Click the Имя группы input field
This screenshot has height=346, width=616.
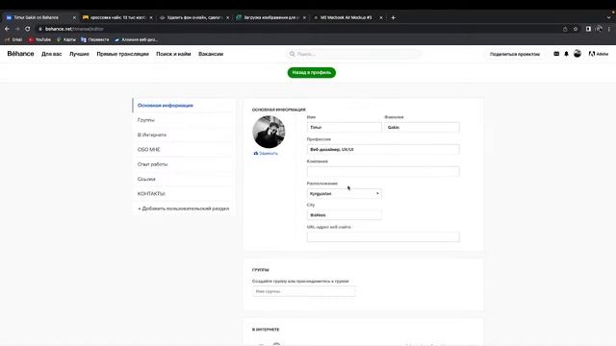[304, 291]
